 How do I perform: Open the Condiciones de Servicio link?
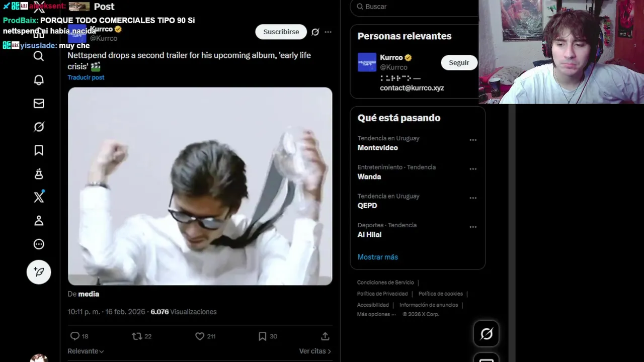385,283
